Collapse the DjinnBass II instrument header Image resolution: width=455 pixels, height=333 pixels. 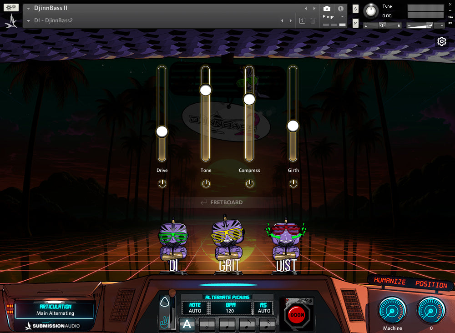point(28,8)
